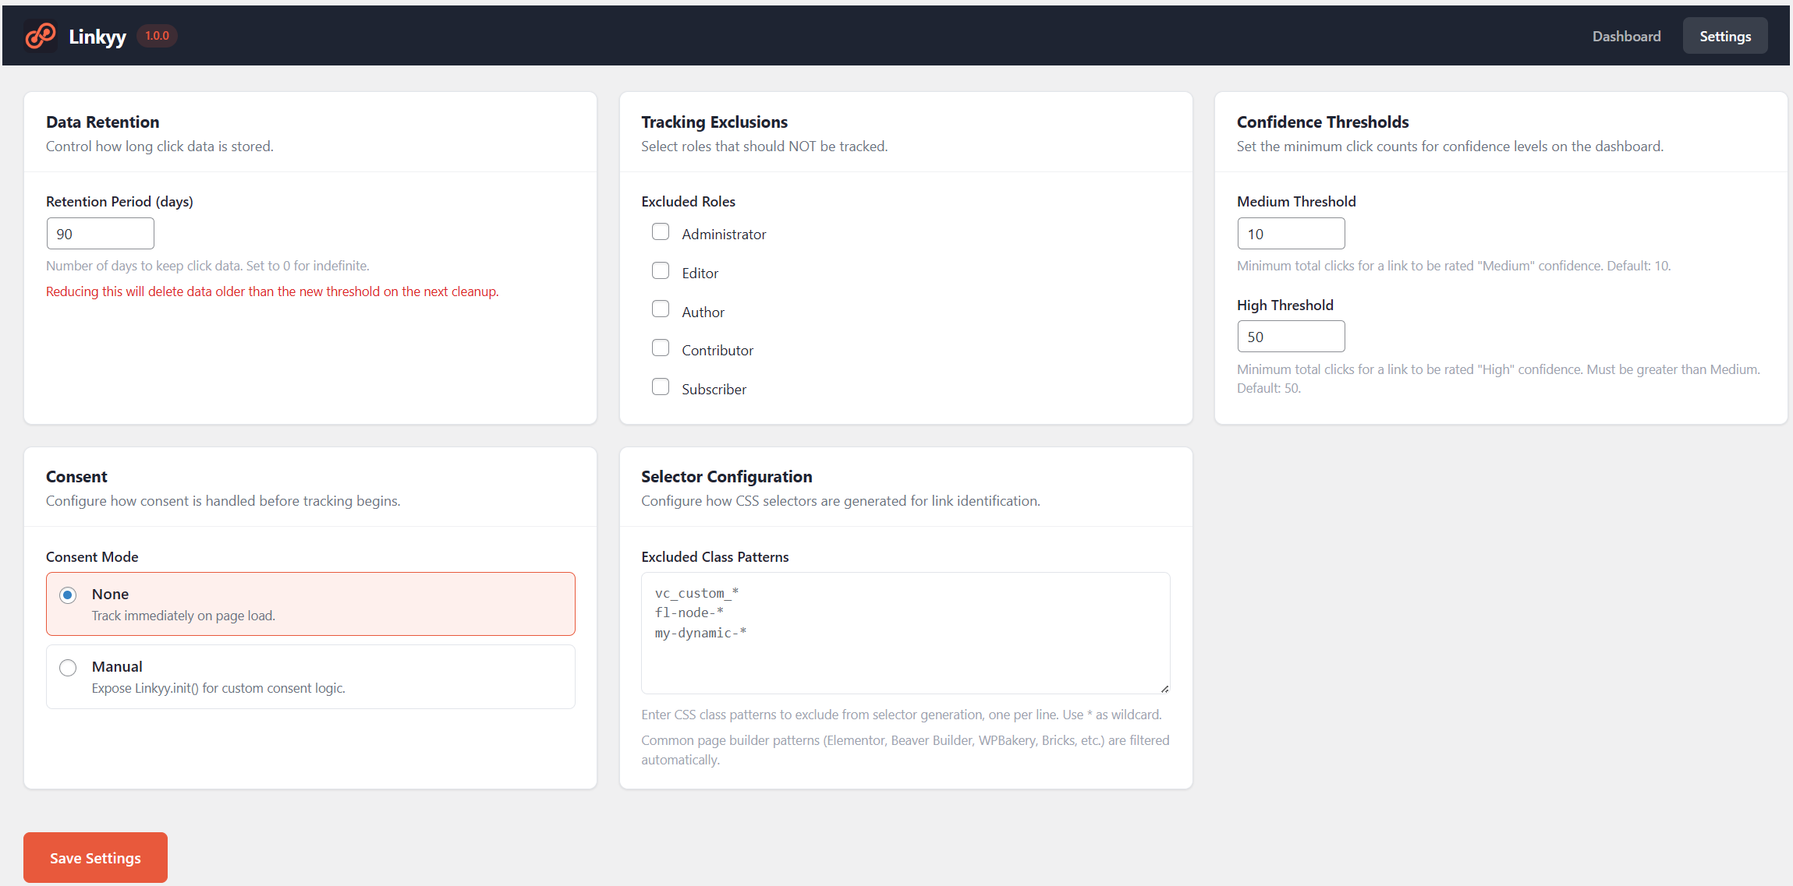Screen dimensions: 1793x886
Task: Check the Editor exclusion box
Action: [661, 270]
